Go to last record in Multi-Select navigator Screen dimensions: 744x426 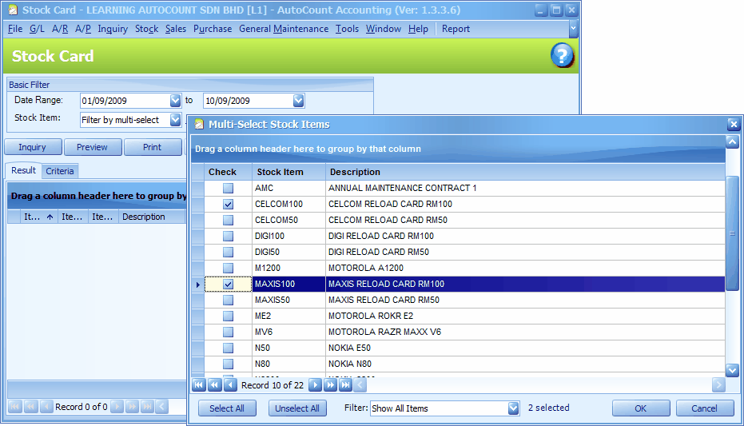tap(346, 384)
